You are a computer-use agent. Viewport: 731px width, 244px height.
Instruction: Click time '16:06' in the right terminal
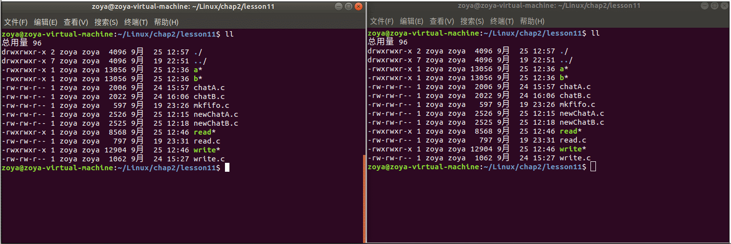pyautogui.click(x=544, y=96)
